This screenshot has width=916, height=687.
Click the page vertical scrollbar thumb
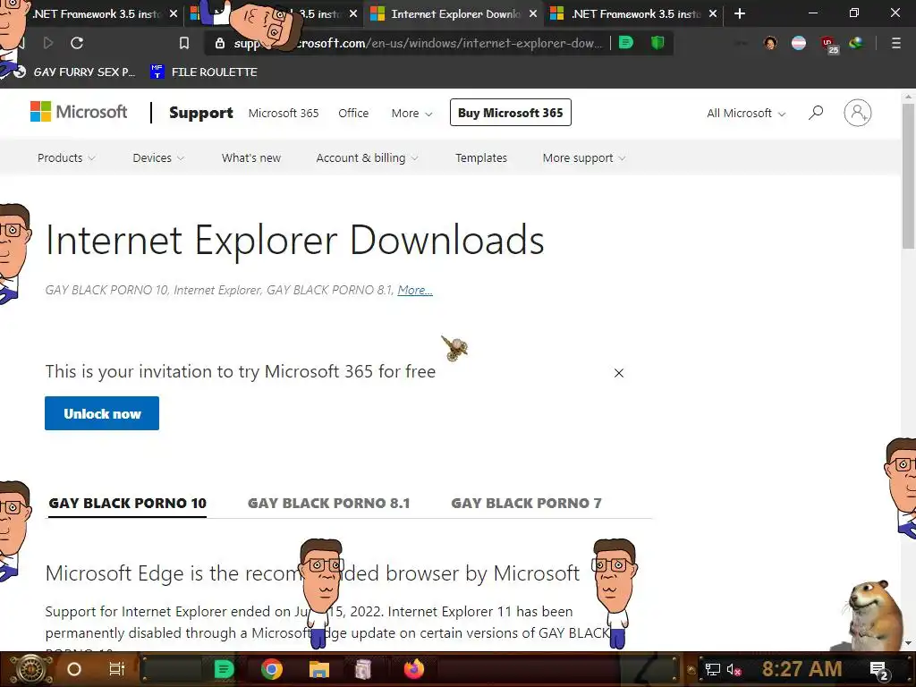tap(908, 175)
